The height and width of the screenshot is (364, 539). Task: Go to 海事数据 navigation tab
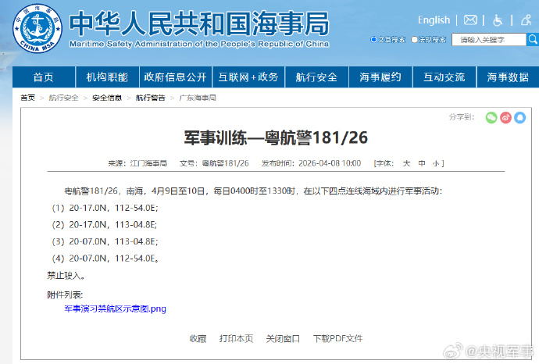(508, 77)
